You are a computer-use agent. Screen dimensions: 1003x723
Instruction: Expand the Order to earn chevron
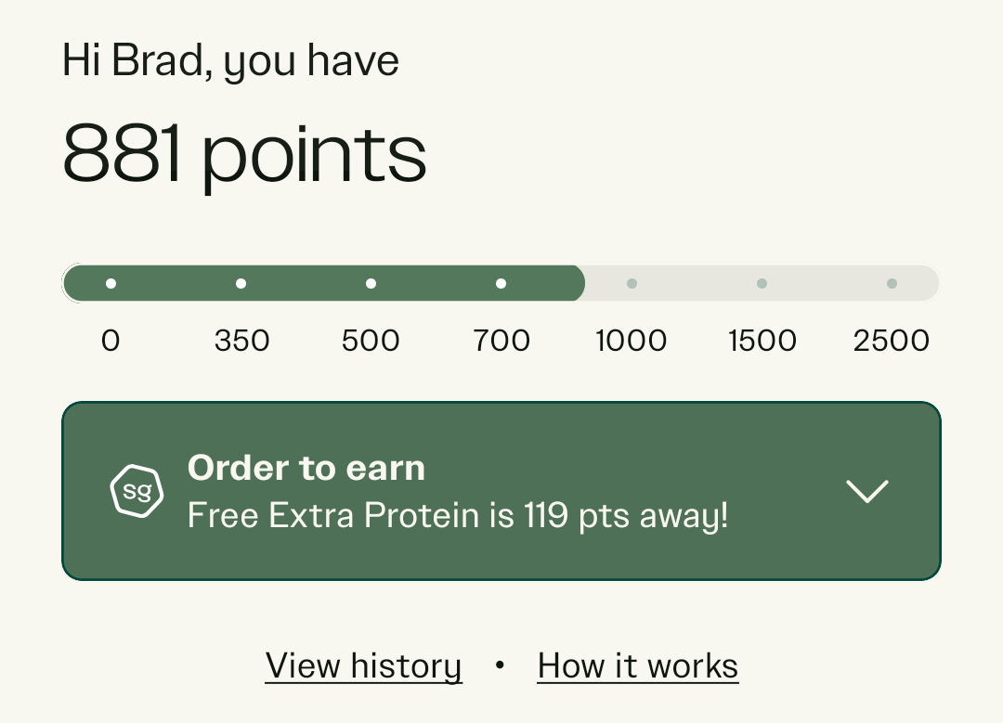tap(867, 491)
